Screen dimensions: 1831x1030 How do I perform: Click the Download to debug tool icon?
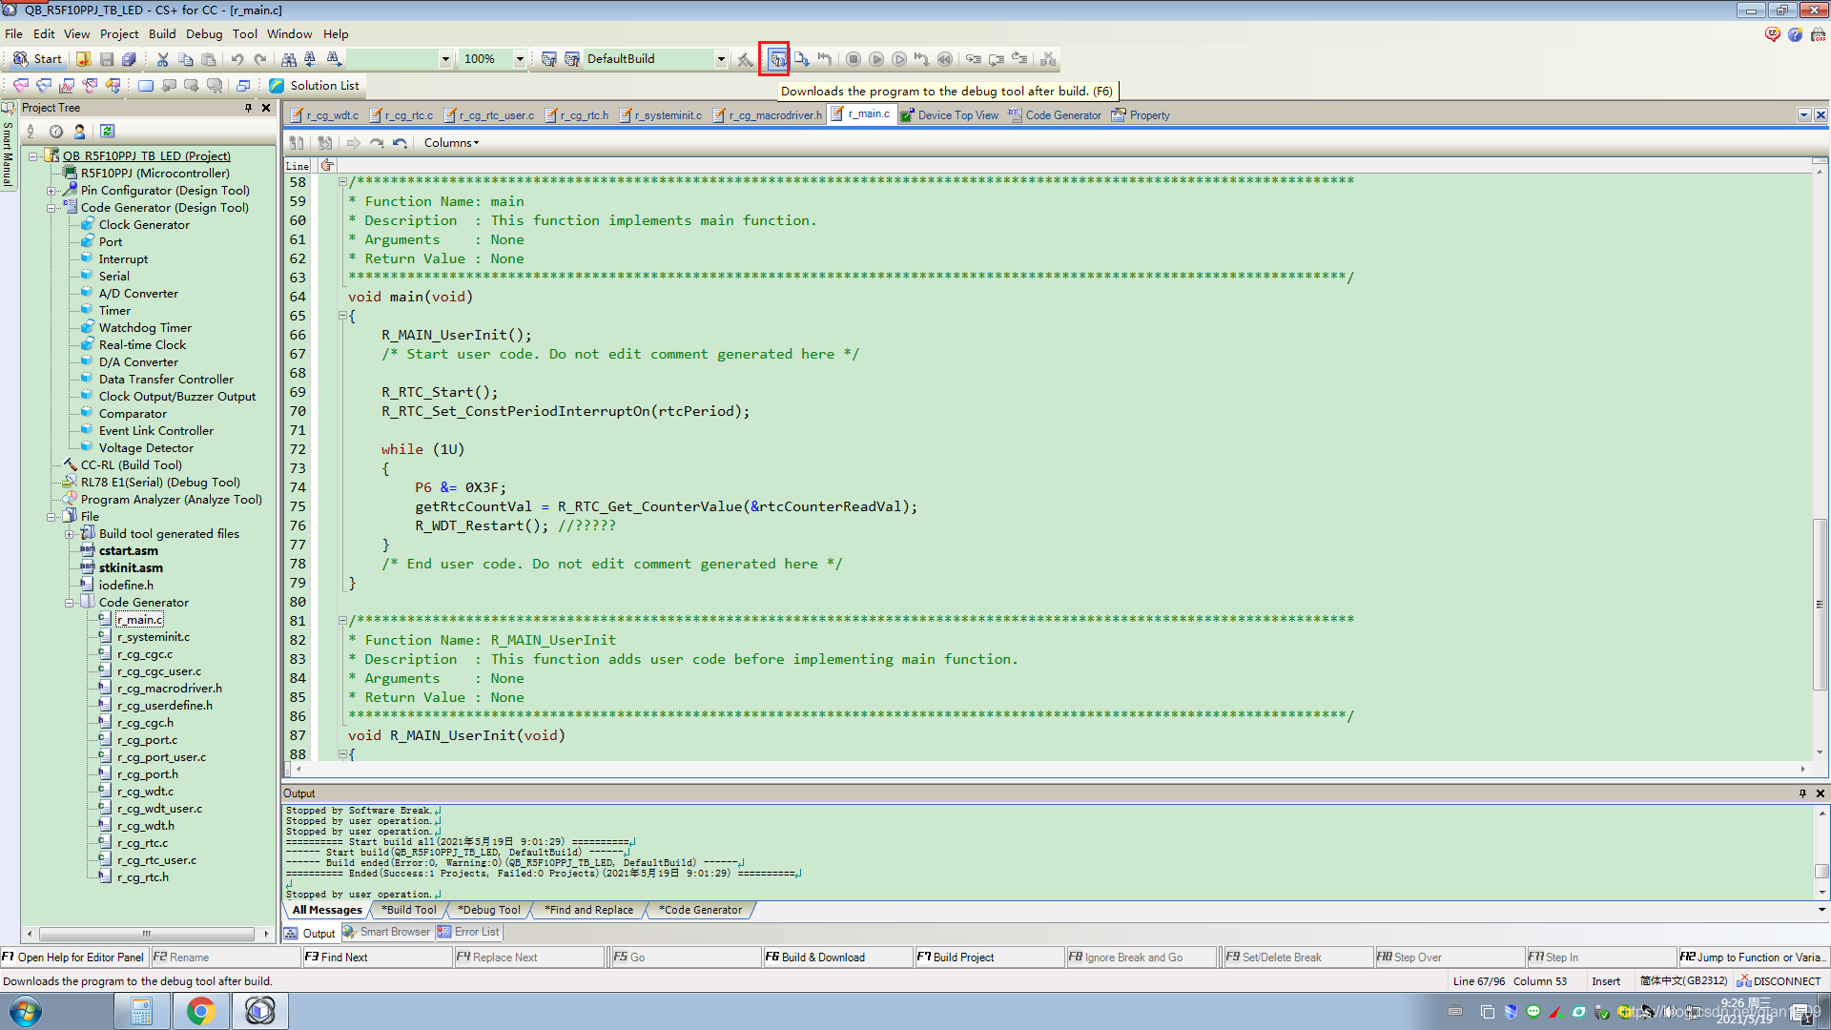click(x=777, y=59)
